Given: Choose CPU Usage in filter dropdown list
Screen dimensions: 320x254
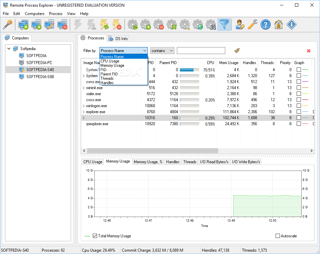Looking at the screenshot, I should point(123,61).
